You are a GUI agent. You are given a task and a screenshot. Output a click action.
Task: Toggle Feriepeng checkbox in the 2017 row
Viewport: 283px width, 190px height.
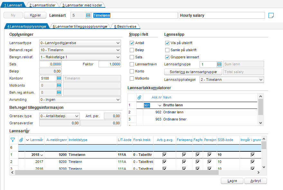tap(184, 162)
